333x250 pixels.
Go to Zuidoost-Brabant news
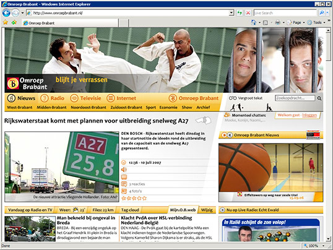pos(126,108)
